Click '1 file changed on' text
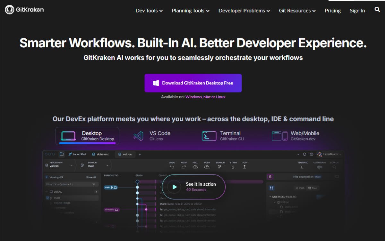 point(303,177)
